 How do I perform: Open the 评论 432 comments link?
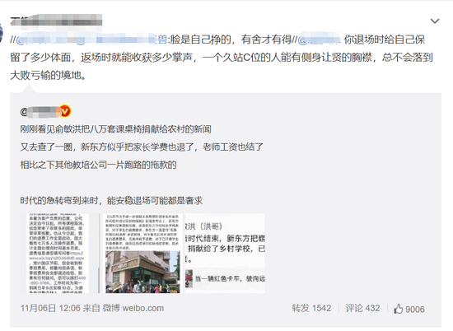pyautogui.click(x=362, y=308)
